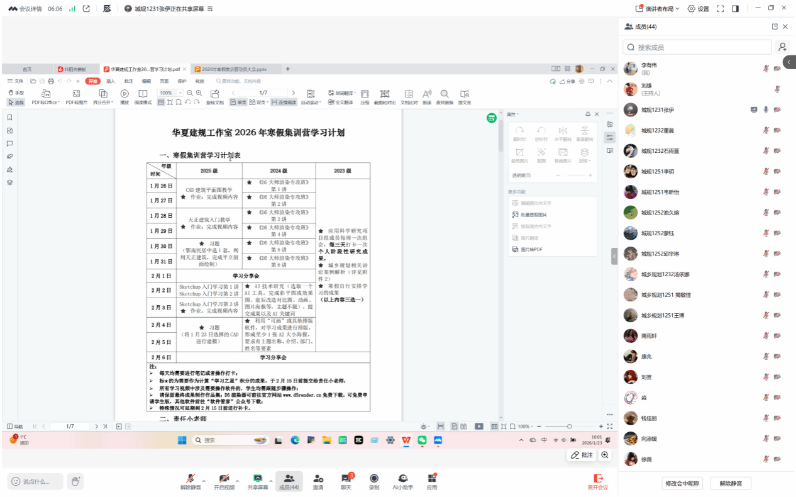Open the 演讲者布局 layout dropdown
This screenshot has width=796, height=497.
tap(658, 9)
